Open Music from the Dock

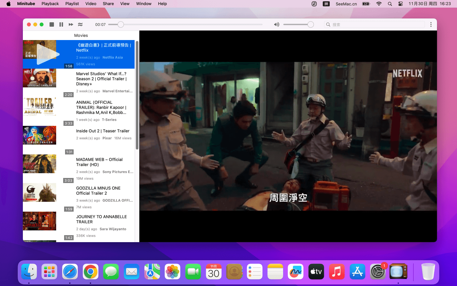[337, 272]
